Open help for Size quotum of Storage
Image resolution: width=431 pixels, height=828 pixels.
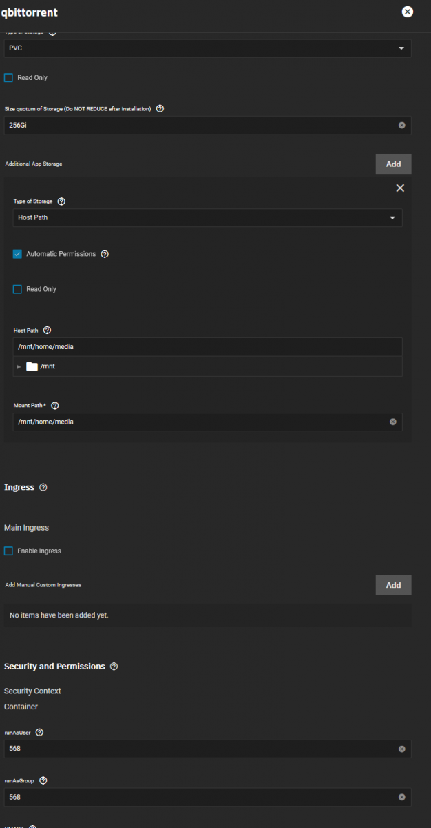(x=160, y=109)
